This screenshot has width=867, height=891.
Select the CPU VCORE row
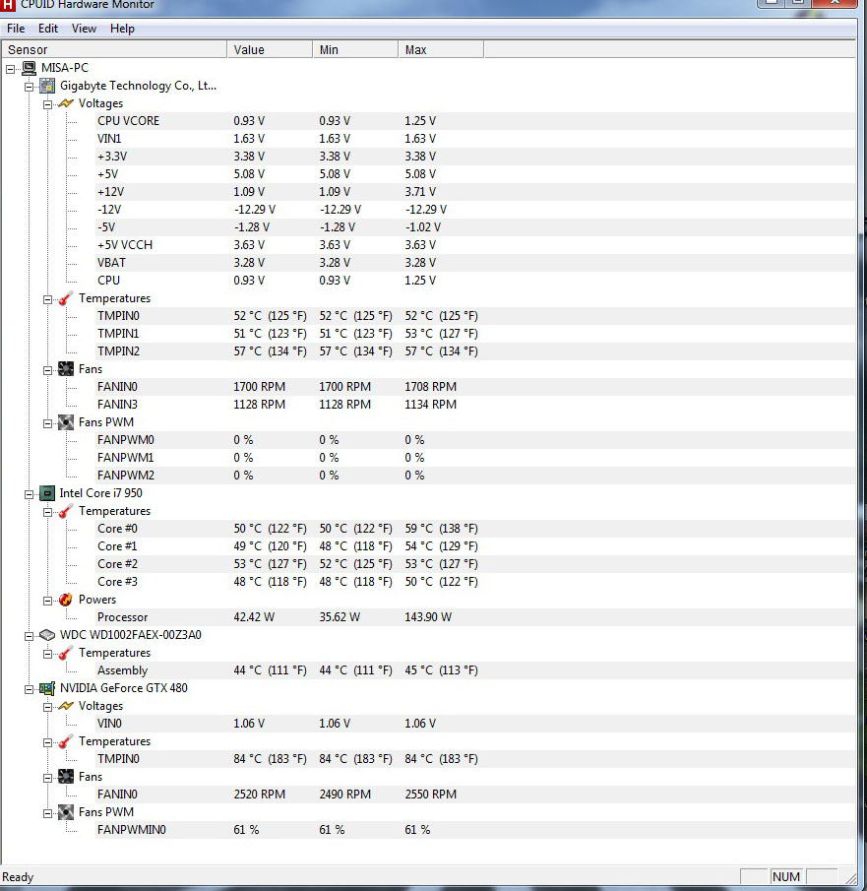(475, 121)
